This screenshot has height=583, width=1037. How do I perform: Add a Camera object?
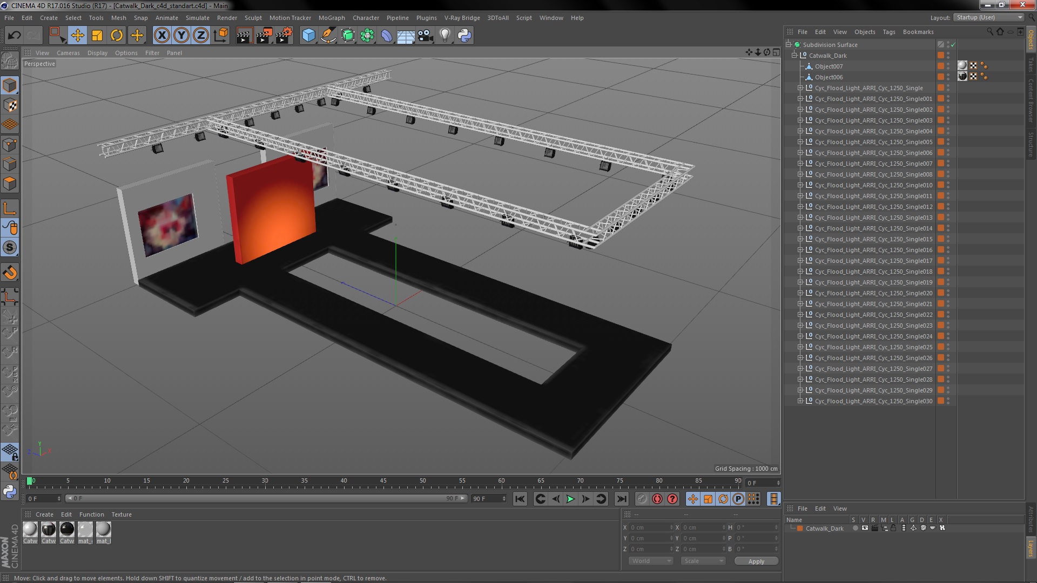(426, 36)
